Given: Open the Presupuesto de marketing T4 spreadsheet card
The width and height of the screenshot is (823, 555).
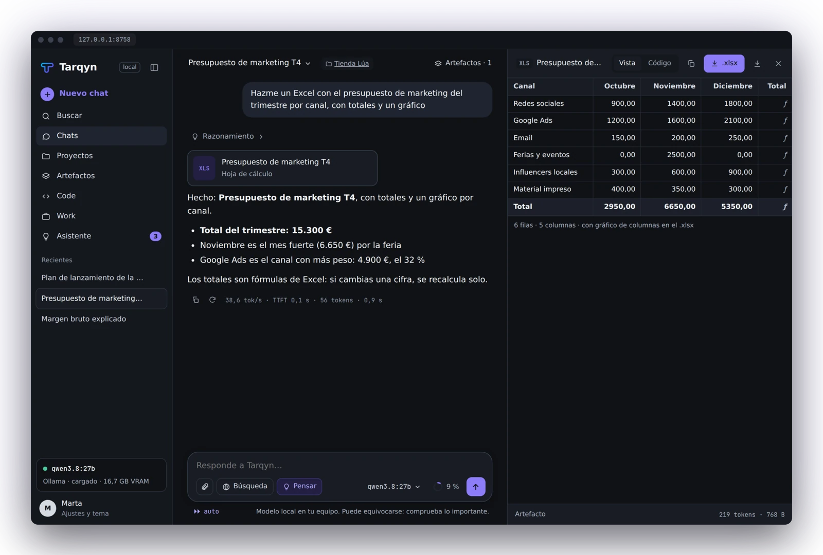Looking at the screenshot, I should point(282,168).
